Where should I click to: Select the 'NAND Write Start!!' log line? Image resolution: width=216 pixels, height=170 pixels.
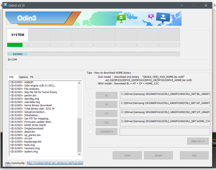coord(28,125)
